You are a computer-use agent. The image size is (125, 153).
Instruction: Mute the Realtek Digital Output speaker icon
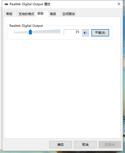tap(85, 33)
